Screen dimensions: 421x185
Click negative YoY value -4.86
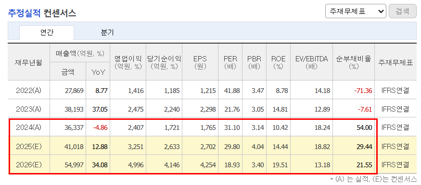100,128
